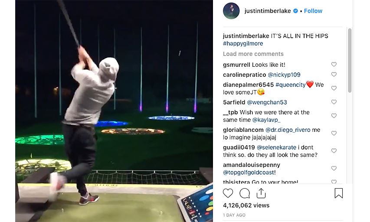This screenshot has height=222, width=370.
Task: Open the @topgolfgoldcoast mention
Action: tap(249, 173)
